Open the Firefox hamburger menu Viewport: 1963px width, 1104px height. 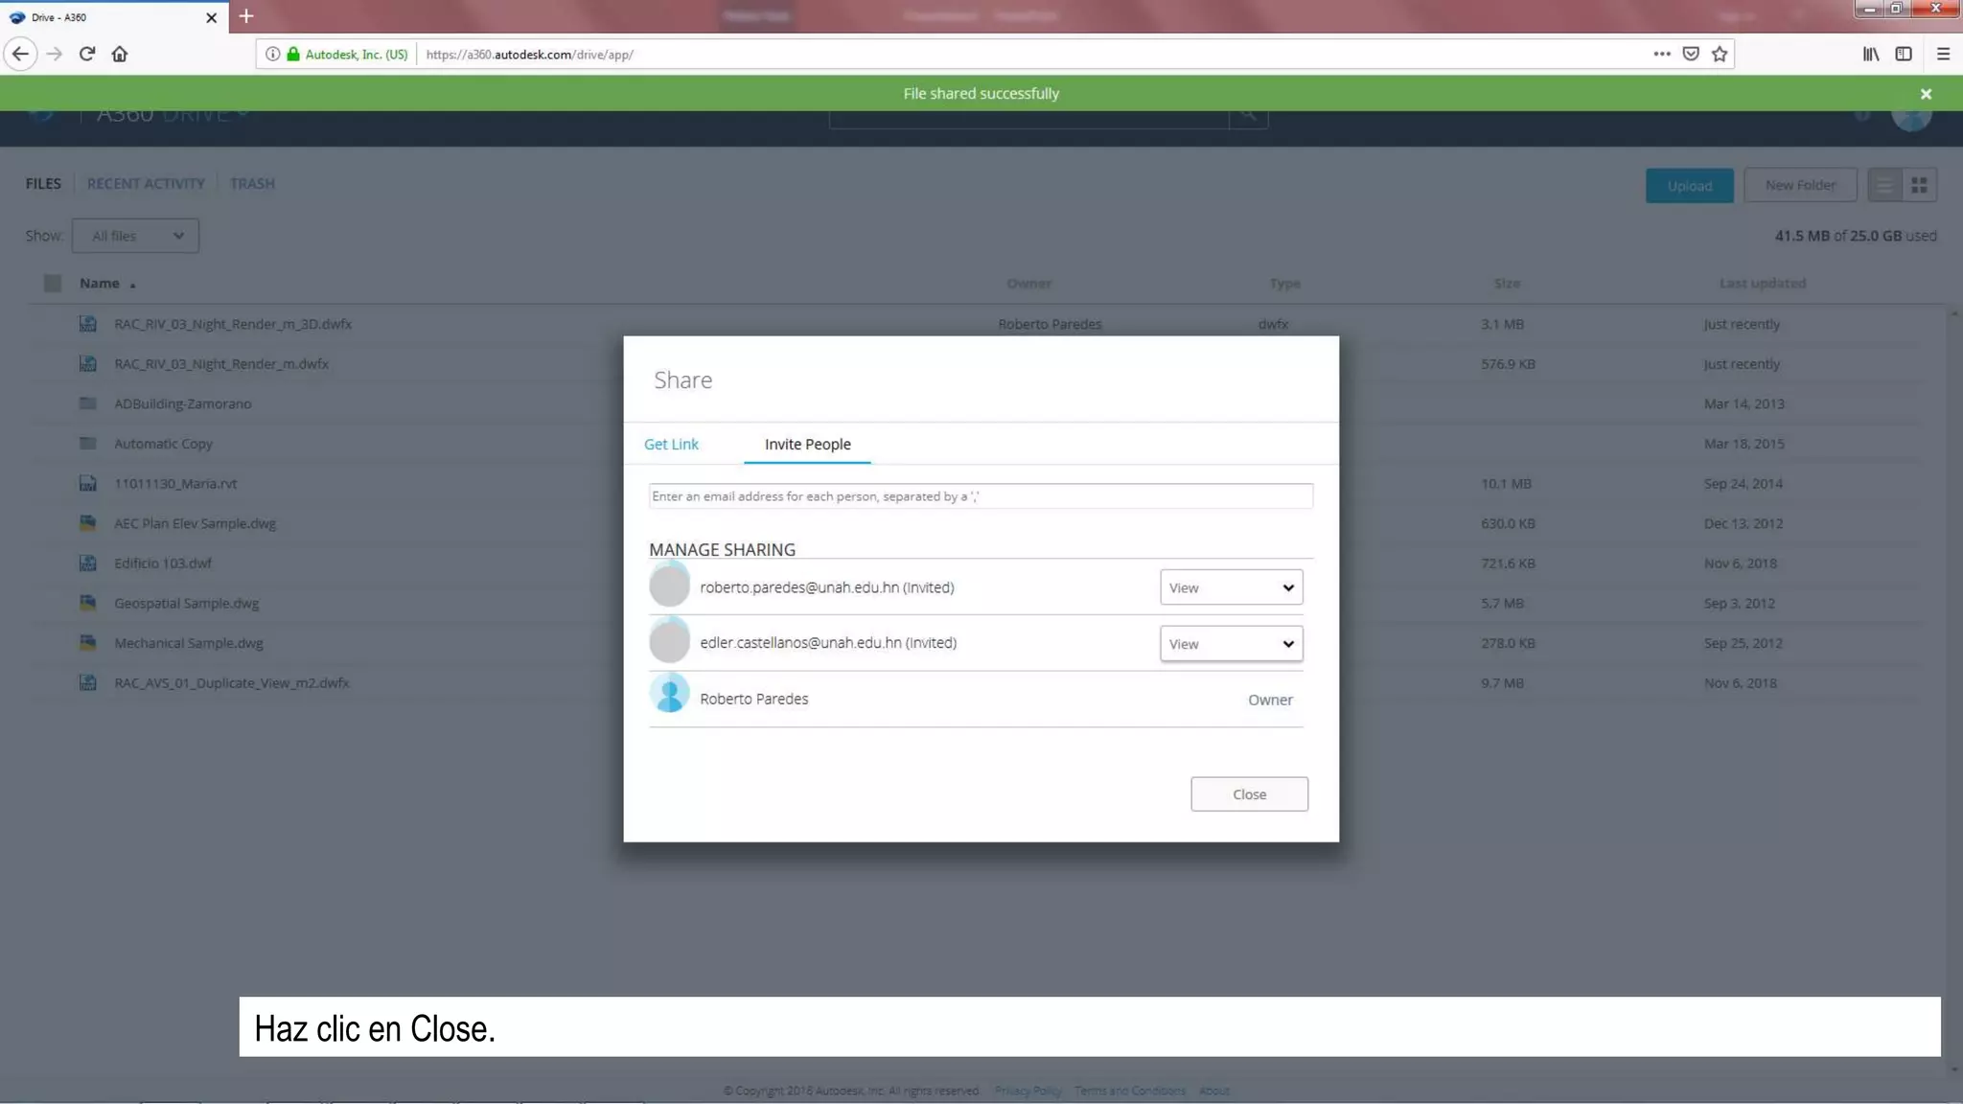1943,54
